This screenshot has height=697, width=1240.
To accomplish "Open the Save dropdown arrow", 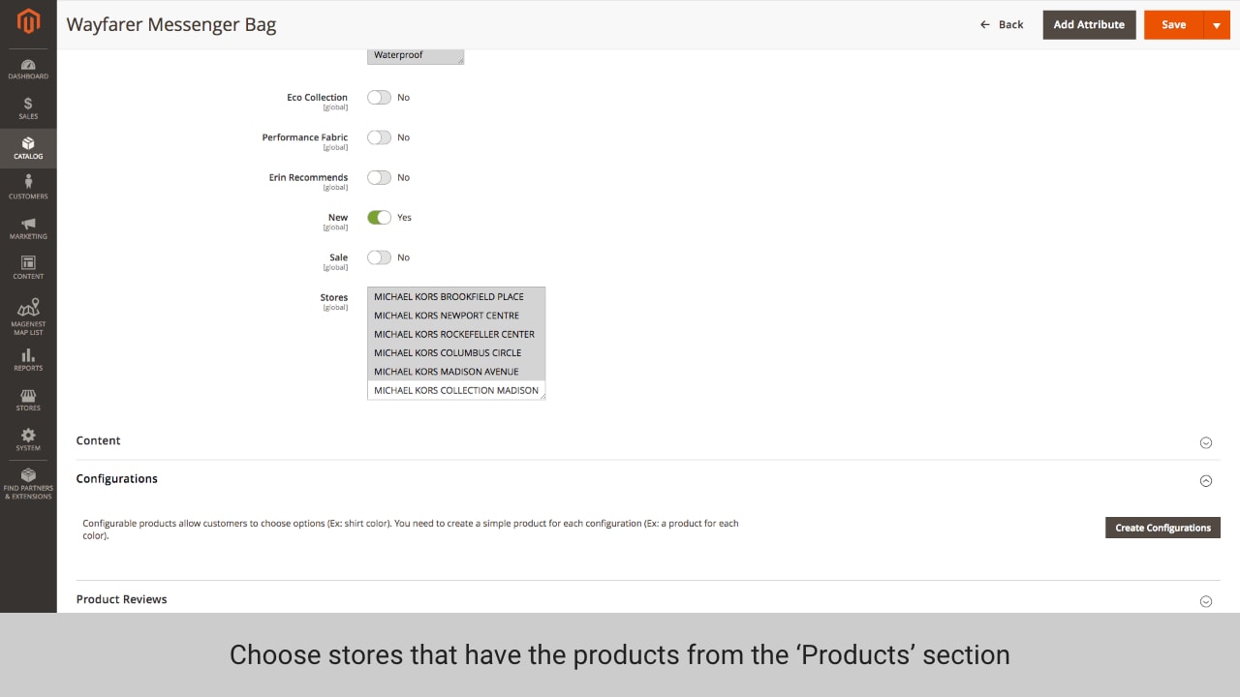I will coord(1217,25).
